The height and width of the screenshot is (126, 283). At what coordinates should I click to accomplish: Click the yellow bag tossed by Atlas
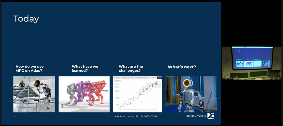coord(37,84)
